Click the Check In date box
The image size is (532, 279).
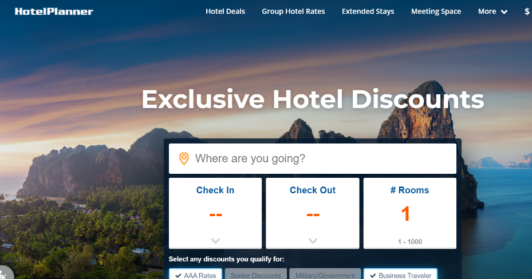click(x=215, y=213)
